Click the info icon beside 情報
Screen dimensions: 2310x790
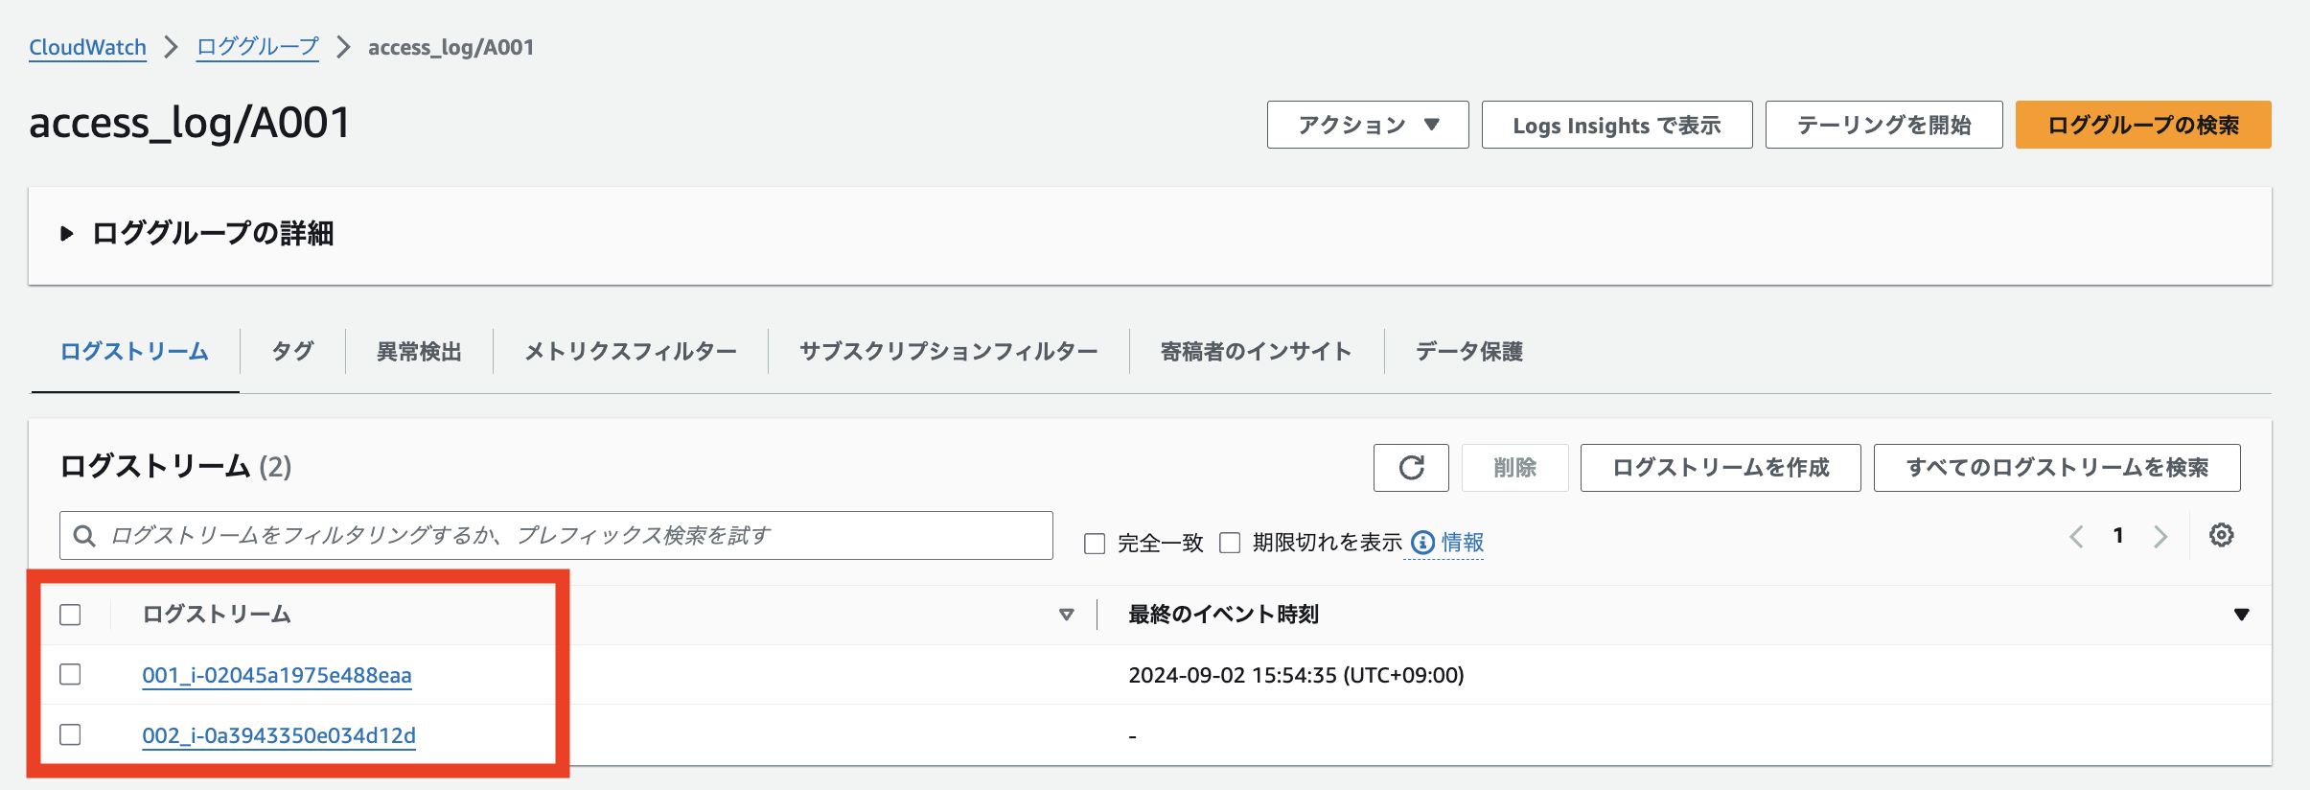click(1423, 543)
